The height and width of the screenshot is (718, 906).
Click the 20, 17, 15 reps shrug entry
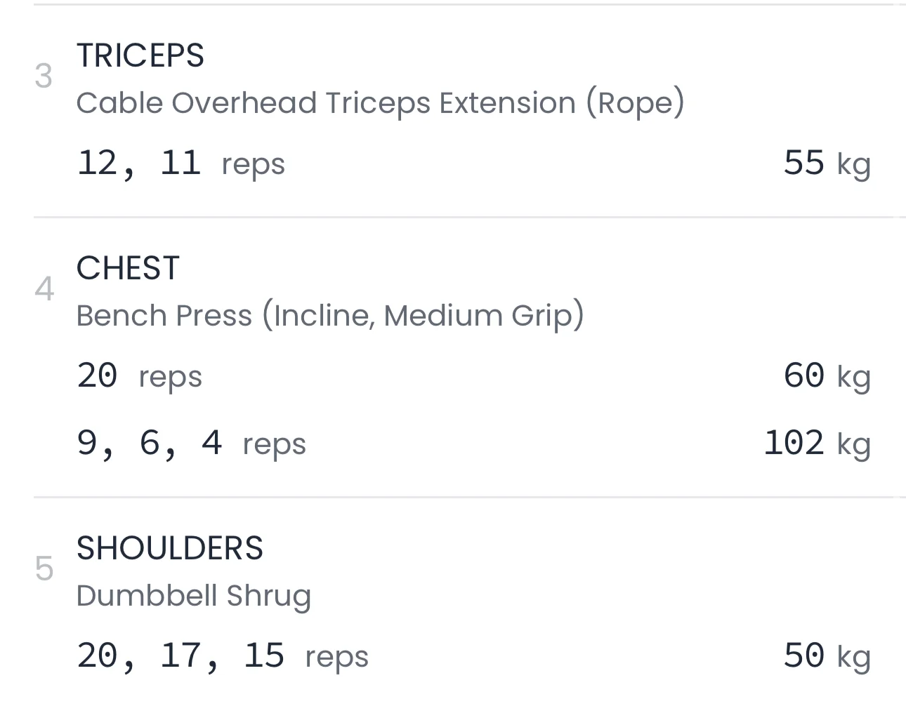tap(222, 656)
